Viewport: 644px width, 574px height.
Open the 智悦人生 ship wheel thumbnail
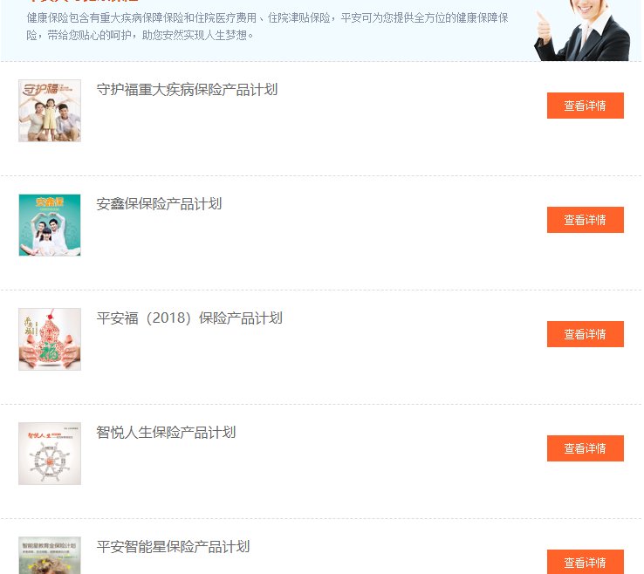[50, 454]
